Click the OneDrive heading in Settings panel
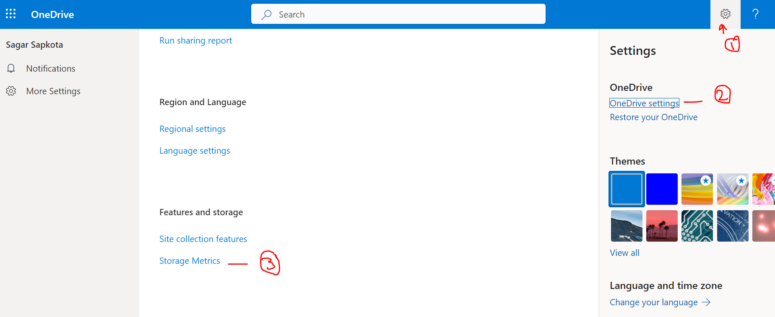775x317 pixels. (631, 88)
